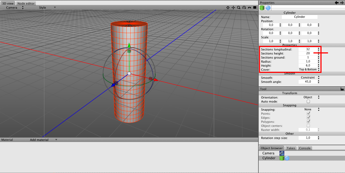Toggle the Object centers checkbox
345x173 pixels.
point(308,126)
